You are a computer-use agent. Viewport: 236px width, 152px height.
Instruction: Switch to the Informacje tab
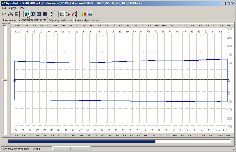tap(9, 20)
